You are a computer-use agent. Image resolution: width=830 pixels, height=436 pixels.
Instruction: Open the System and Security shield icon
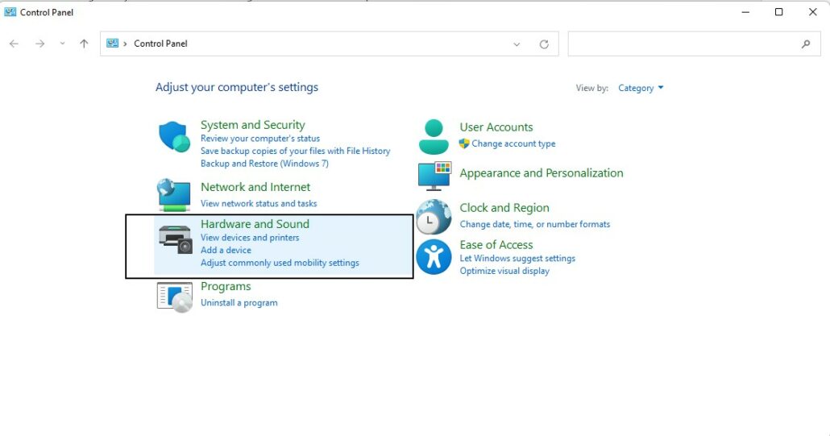(174, 136)
